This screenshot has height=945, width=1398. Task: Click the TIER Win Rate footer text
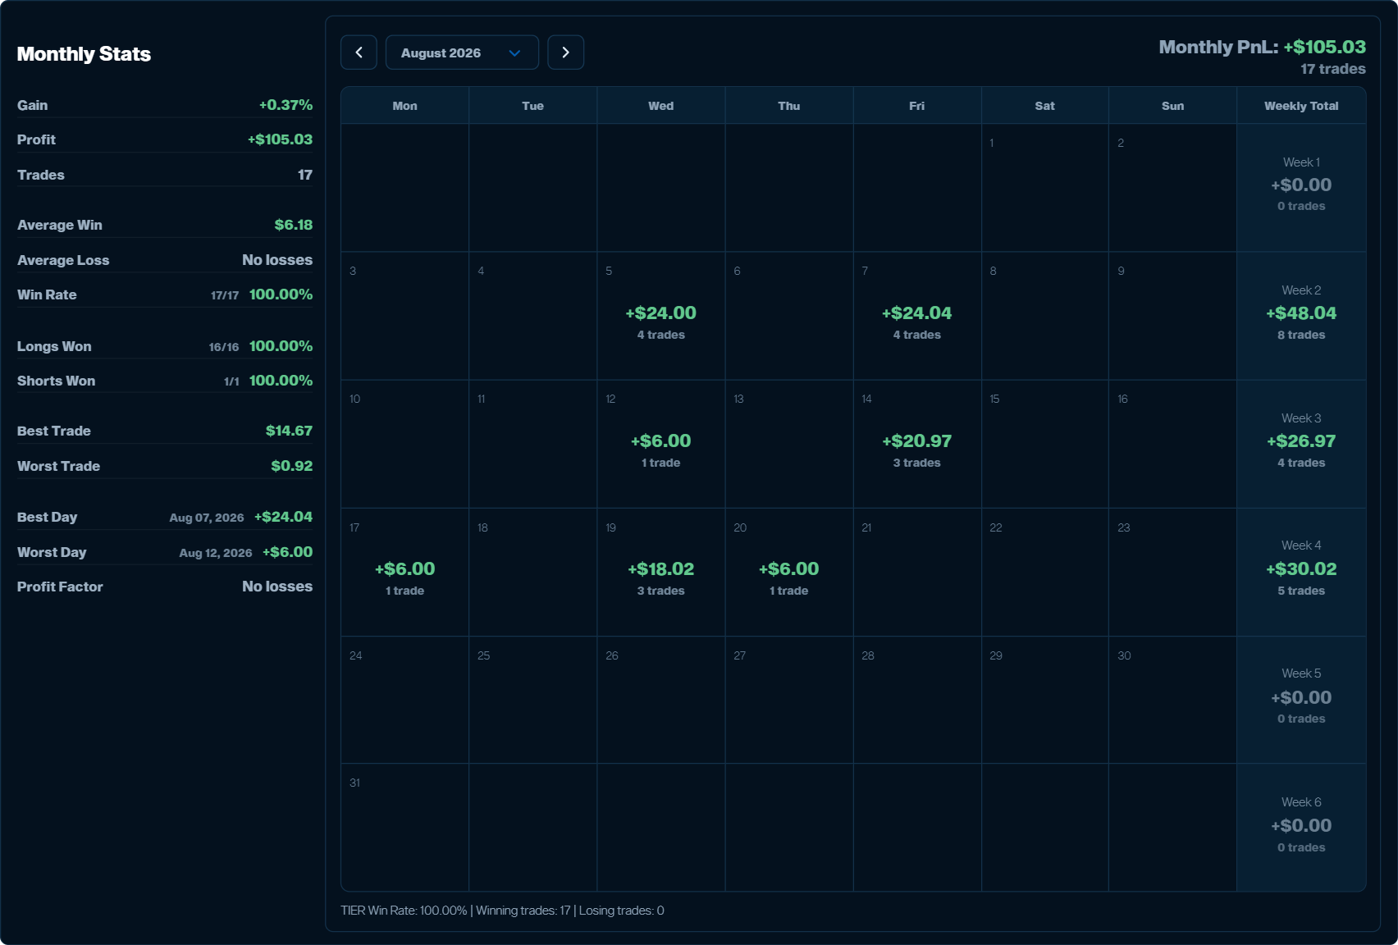(x=502, y=911)
